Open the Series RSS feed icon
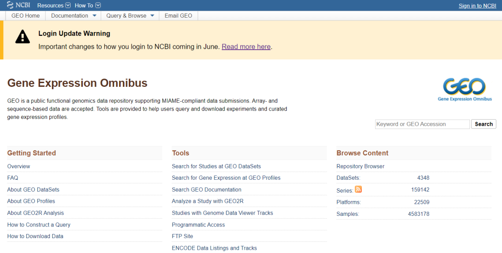Viewport: 502px width, 253px height. tap(358, 189)
